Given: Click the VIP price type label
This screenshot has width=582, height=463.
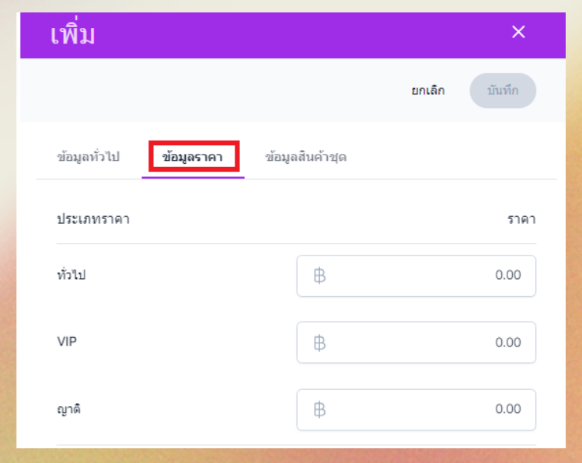Looking at the screenshot, I should (67, 342).
